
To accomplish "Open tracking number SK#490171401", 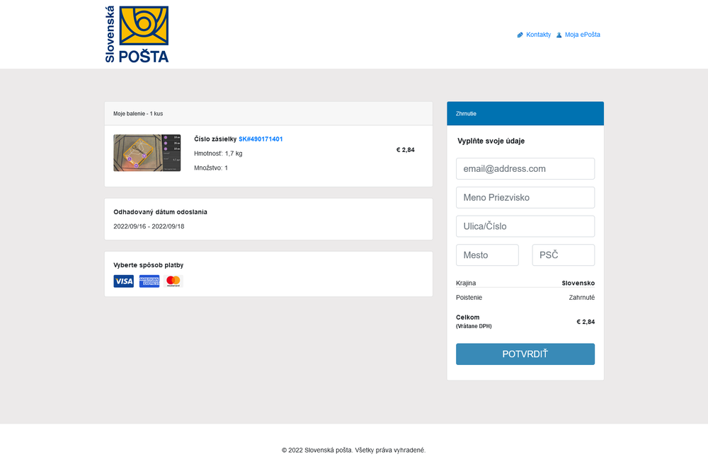I will (261, 139).
